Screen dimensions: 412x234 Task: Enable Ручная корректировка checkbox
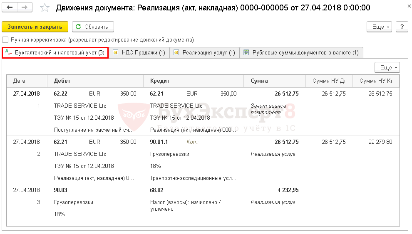point(5,40)
